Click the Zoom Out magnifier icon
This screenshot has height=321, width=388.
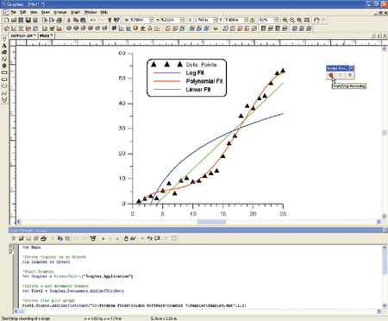click(x=292, y=20)
